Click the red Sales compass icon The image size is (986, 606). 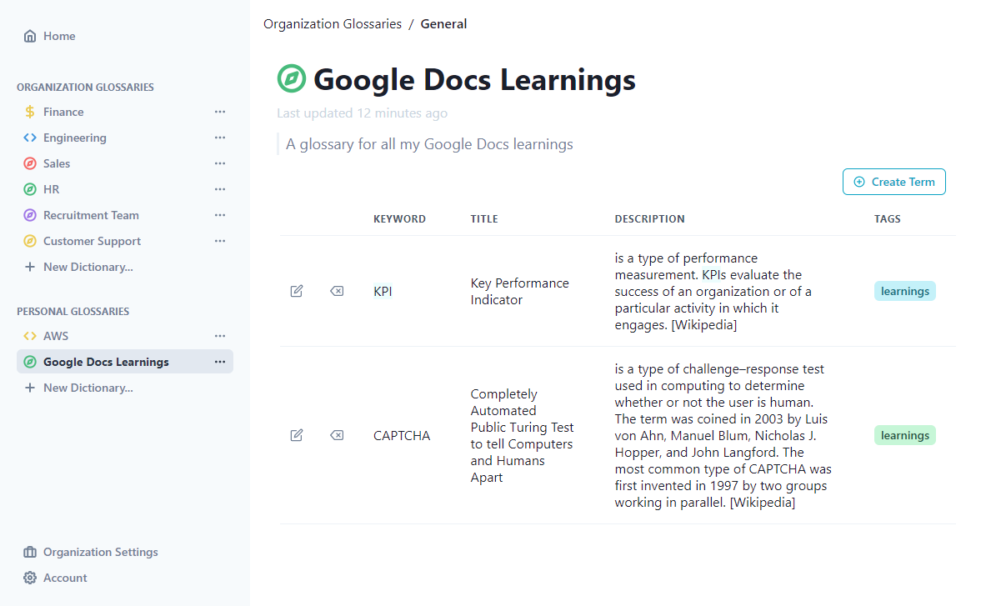click(29, 163)
